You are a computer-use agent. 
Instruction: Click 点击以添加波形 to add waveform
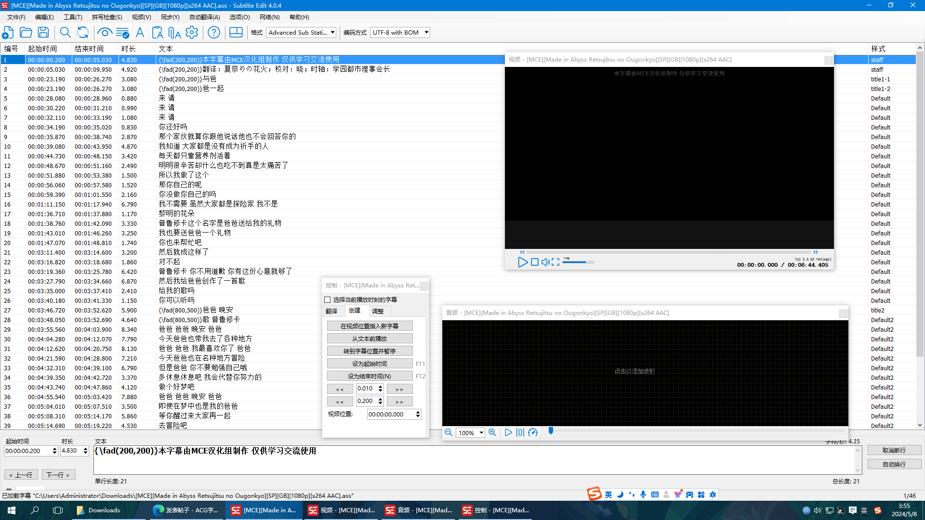click(x=634, y=371)
